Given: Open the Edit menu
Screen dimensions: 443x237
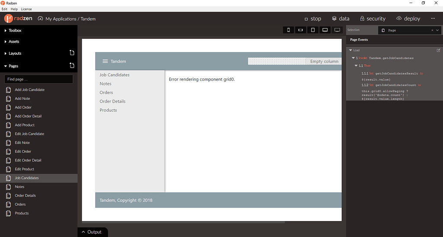Looking at the screenshot, I should [4, 9].
